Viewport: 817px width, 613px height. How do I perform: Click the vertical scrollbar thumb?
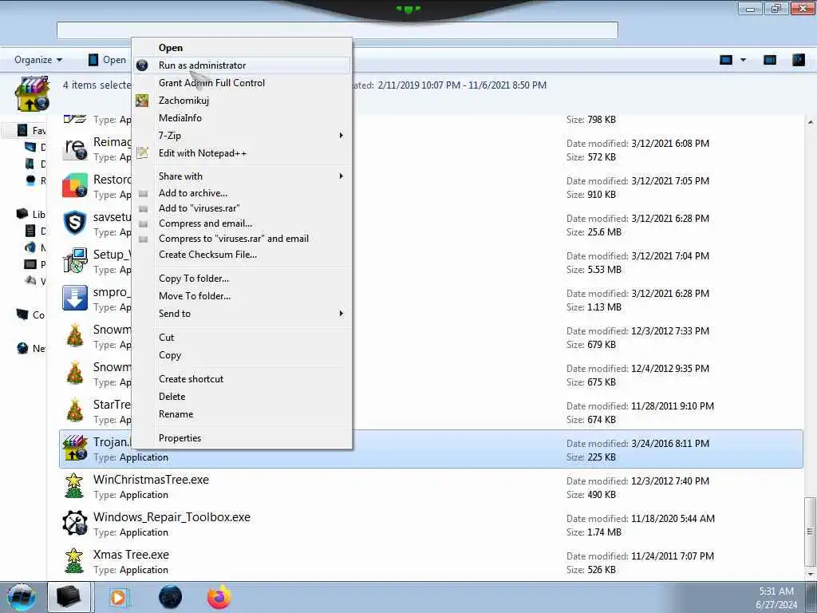809,532
